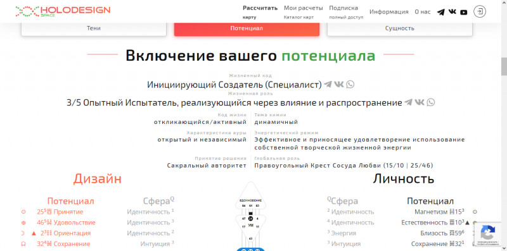Click the Сфера heading under Личность

[x=345, y=201]
